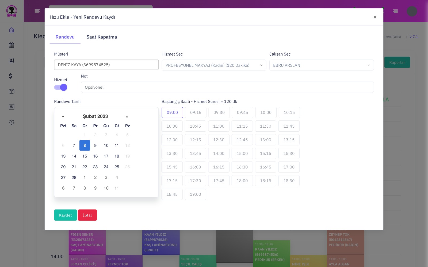Open the calendar icon in sidebar

click(x=12, y=45)
